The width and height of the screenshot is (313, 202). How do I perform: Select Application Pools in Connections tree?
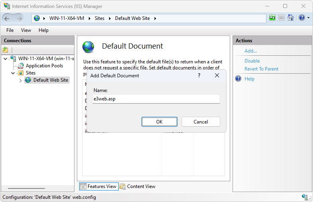44,66
